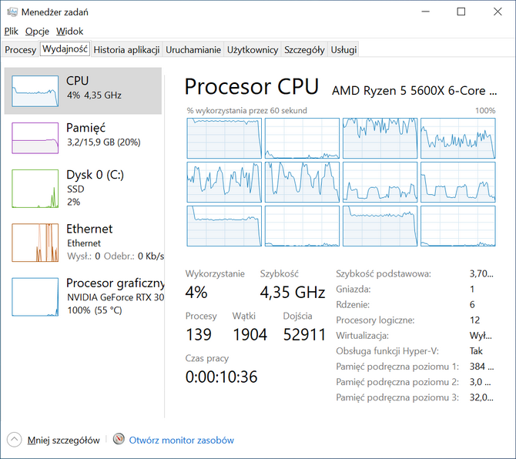Click the Mniej szczegółów button
Screen dimensions: 516x459
point(63,440)
